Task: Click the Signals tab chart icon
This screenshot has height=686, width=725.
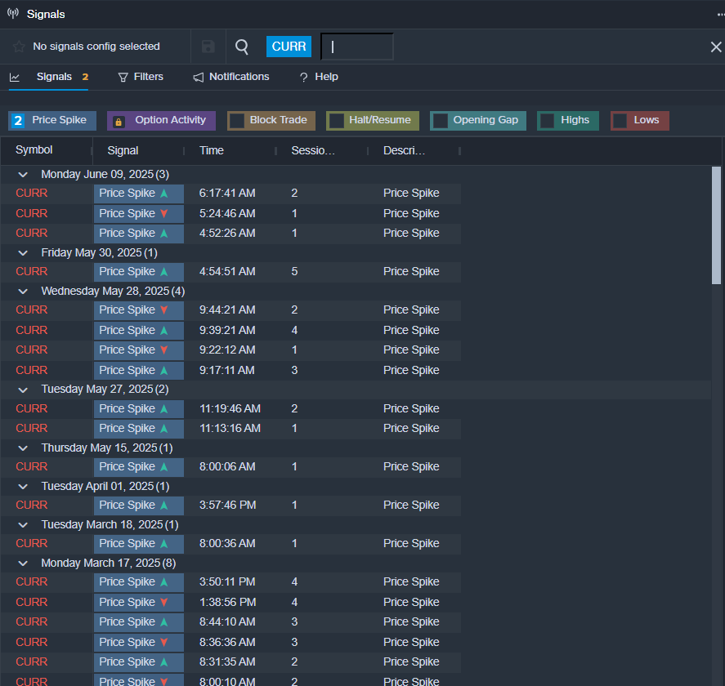Action: [15, 77]
